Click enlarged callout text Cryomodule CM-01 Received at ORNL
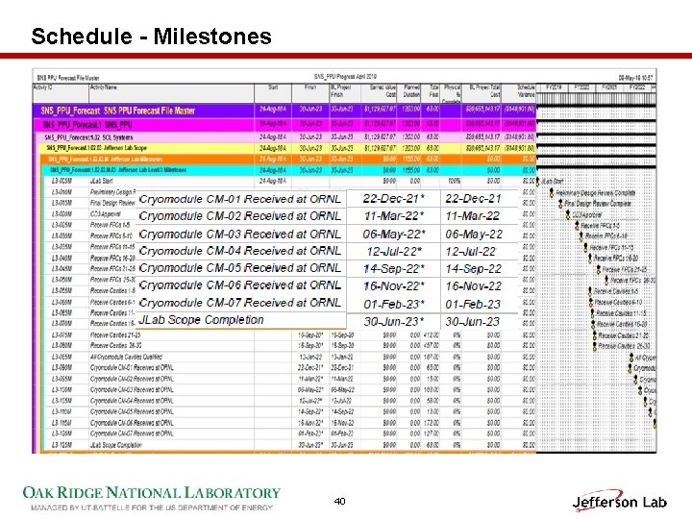The width and height of the screenshot is (692, 519). [x=239, y=199]
